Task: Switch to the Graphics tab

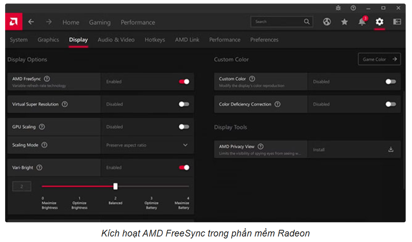Action: coord(48,40)
